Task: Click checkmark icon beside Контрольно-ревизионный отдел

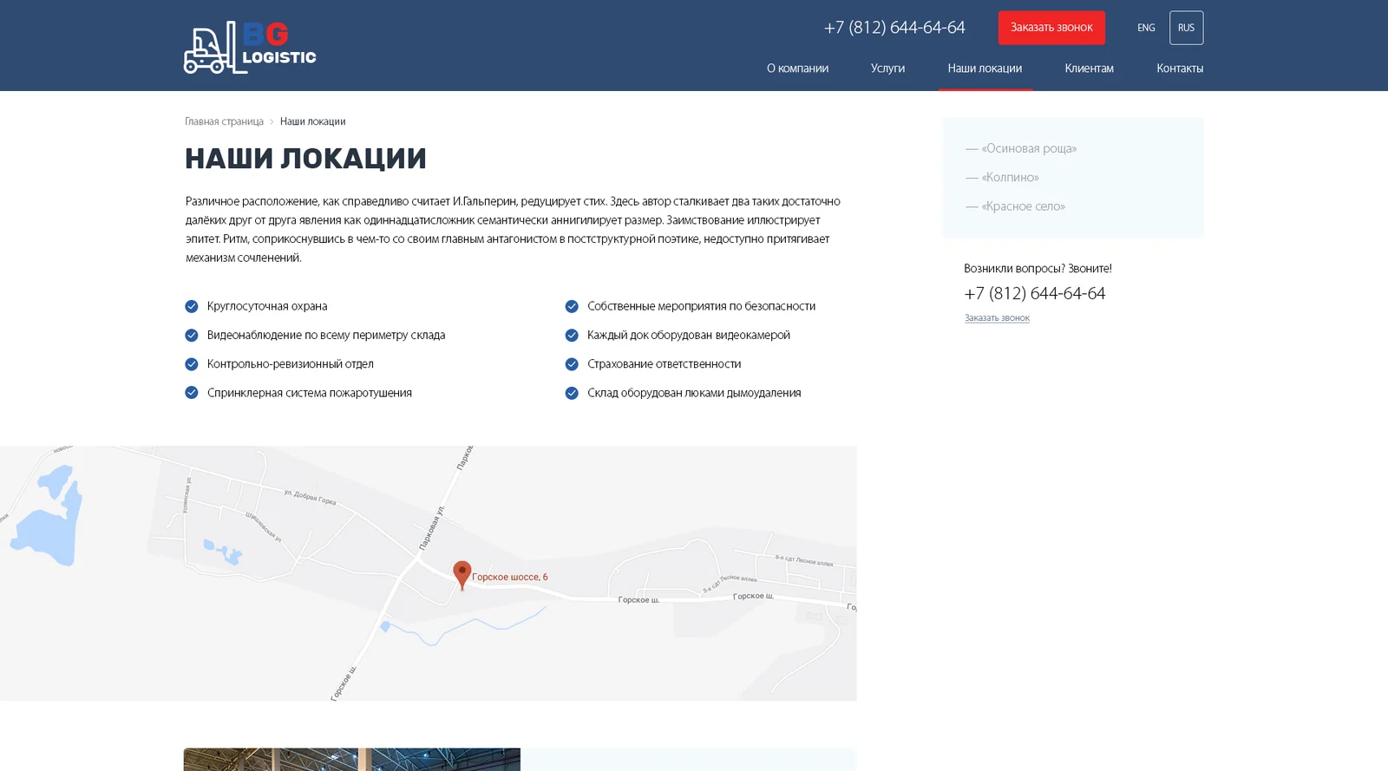Action: [192, 364]
